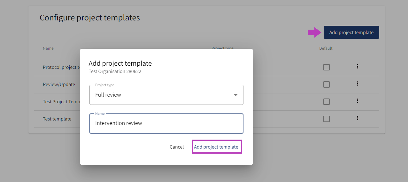The width and height of the screenshot is (408, 182).
Task: Open the three-dot menu for Review/Update row
Action: pyautogui.click(x=358, y=84)
